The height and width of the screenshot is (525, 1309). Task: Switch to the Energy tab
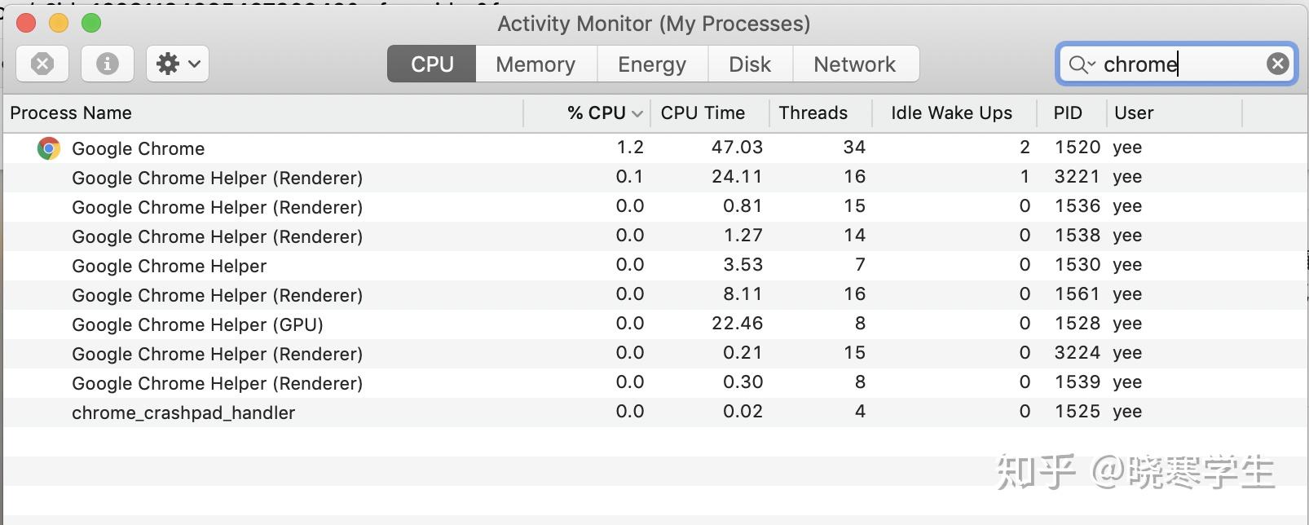click(x=652, y=64)
